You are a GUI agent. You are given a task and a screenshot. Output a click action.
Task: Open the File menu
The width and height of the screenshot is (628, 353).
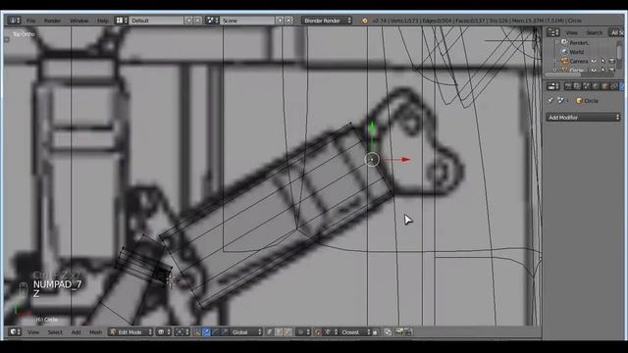[x=30, y=21]
